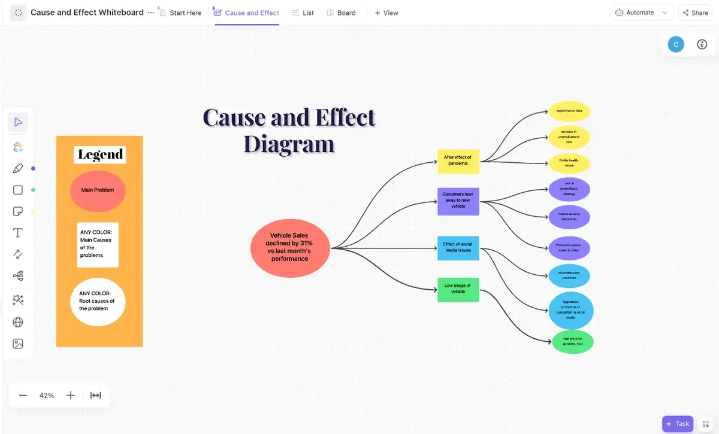Click the 42% zoom level
This screenshot has height=434, width=719.
click(47, 395)
